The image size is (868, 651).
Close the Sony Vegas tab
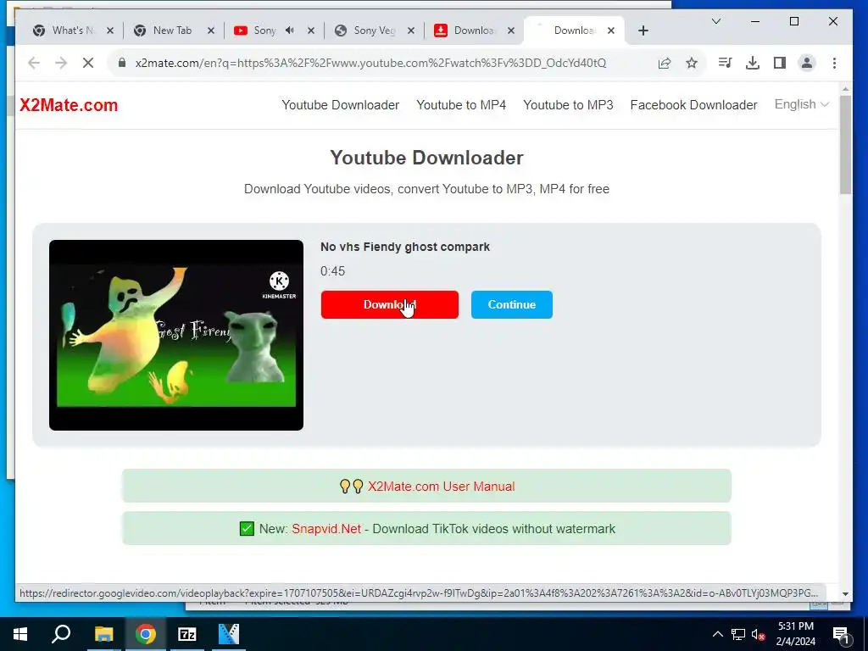411,31
